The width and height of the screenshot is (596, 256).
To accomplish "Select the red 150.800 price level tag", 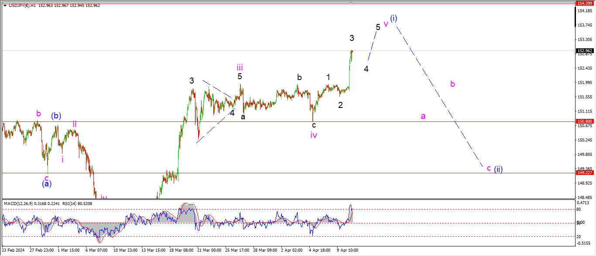I will click(x=584, y=121).
